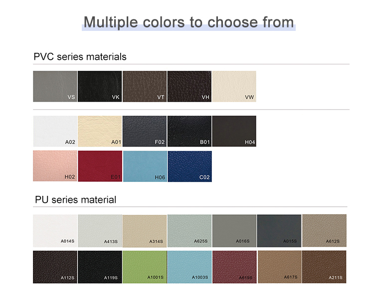Select the A211S brown PU swatch
This screenshot has width=374, height=304.
tap(324, 267)
